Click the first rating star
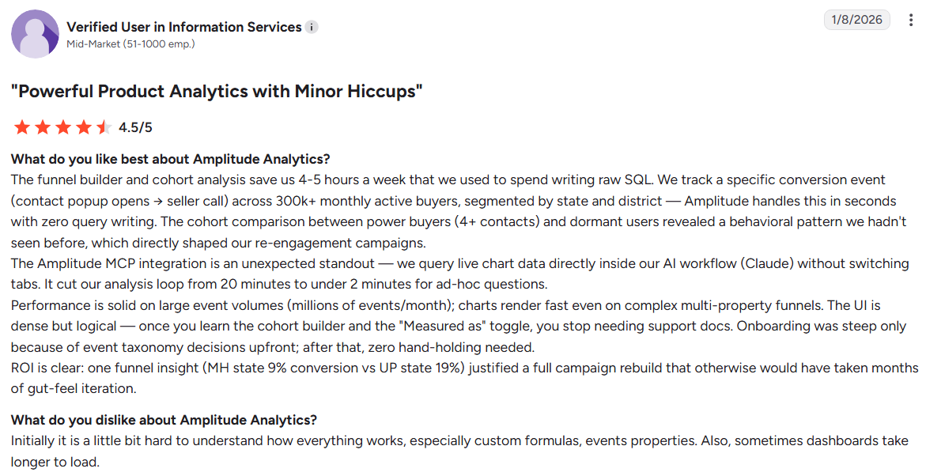The image size is (926, 476). click(x=22, y=127)
